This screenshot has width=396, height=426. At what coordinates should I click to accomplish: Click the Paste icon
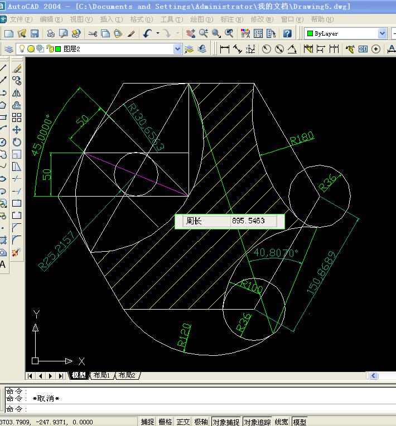118,33
